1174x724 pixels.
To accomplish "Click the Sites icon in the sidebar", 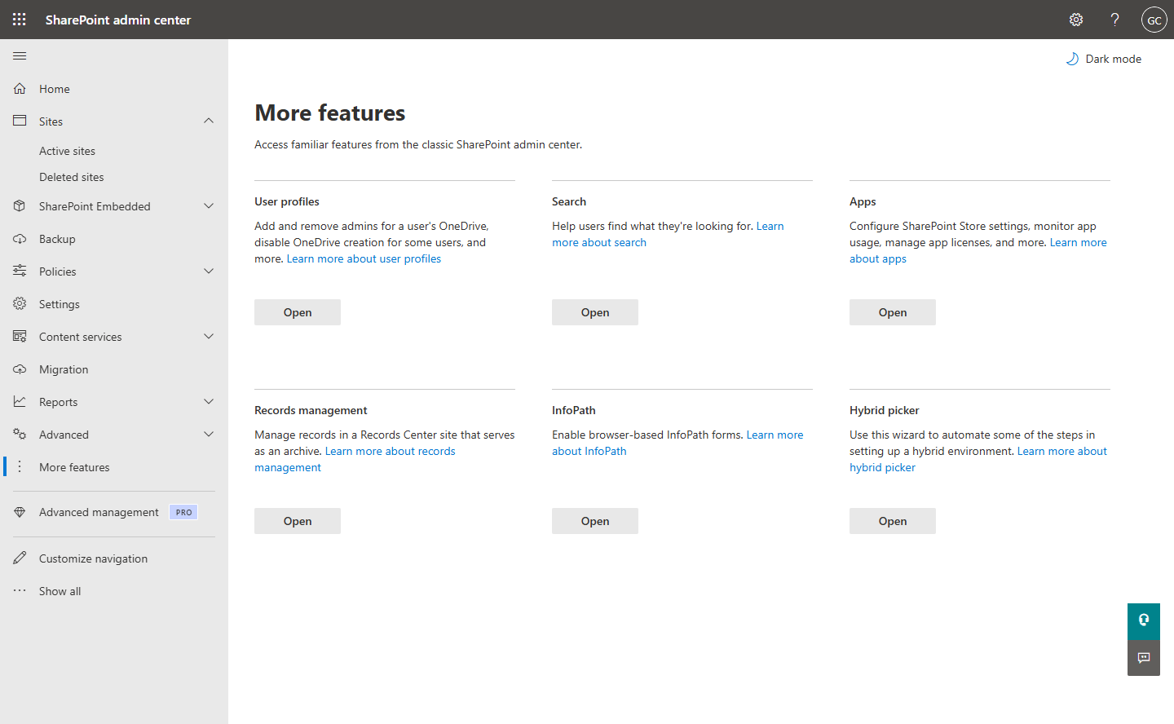I will [x=20, y=121].
